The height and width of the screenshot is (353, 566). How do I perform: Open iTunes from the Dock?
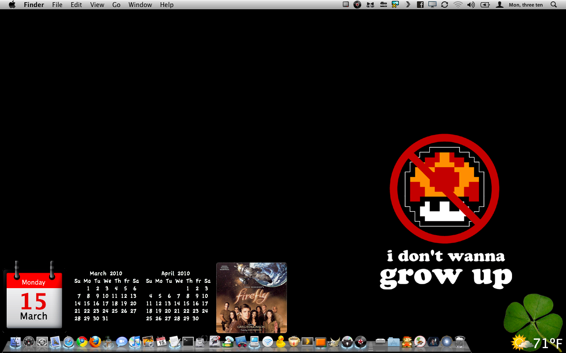coord(135,342)
